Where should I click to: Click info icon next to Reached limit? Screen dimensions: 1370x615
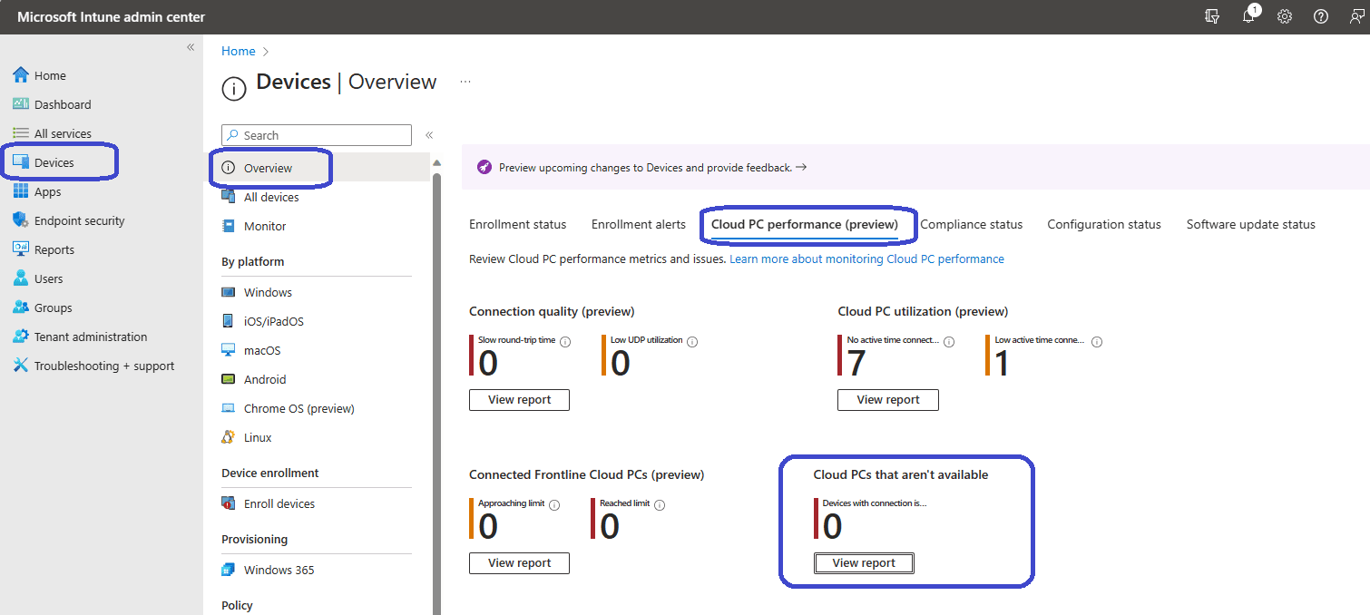(660, 505)
